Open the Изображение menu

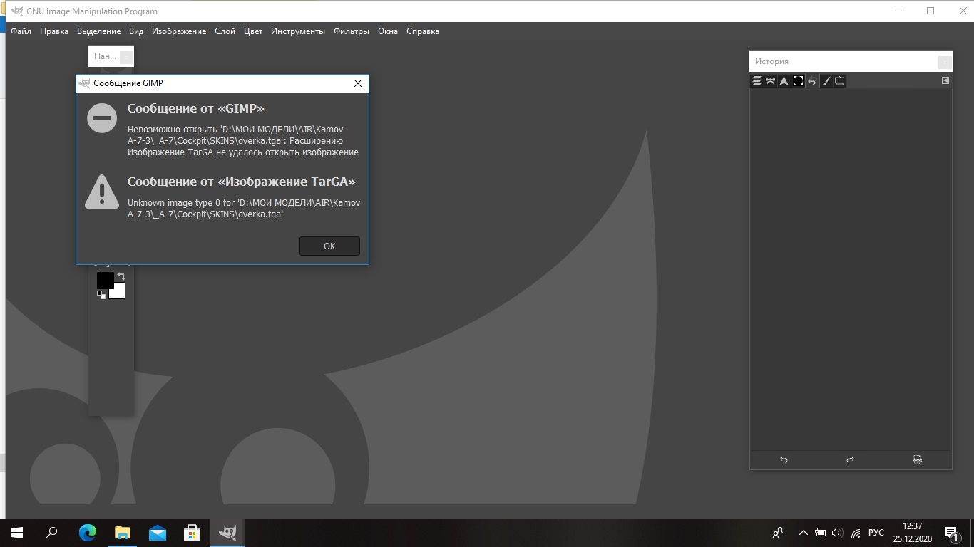(x=179, y=31)
